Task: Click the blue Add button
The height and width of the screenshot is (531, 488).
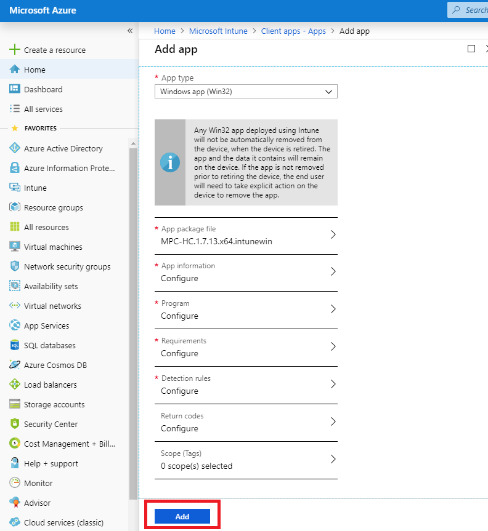Action: pyautogui.click(x=182, y=516)
